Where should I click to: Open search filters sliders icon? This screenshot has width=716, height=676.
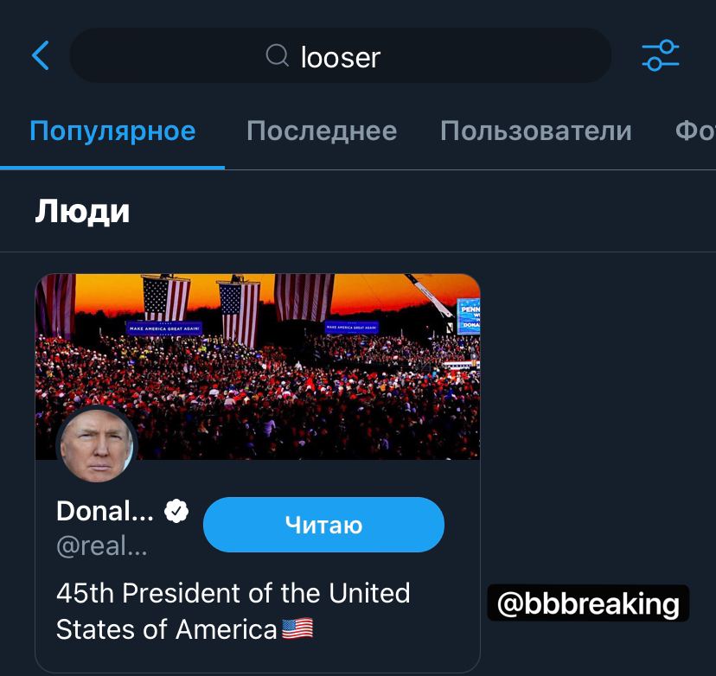pos(661,56)
